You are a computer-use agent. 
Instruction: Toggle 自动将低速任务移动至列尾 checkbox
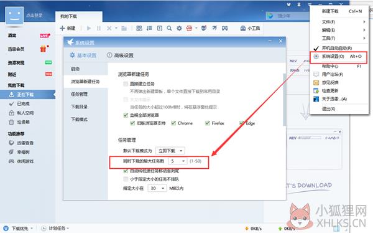(x=126, y=171)
